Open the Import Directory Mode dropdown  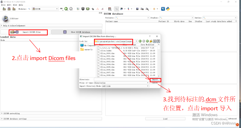pyautogui.click(x=126, y=86)
